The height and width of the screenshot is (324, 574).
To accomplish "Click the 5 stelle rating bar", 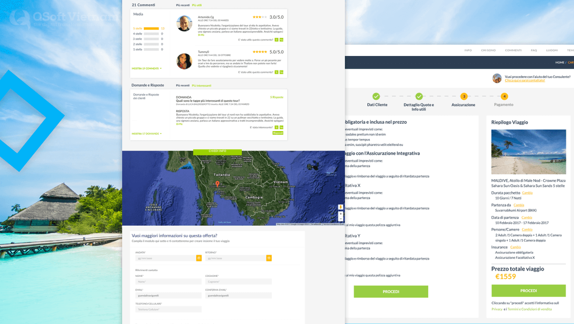I will 151,28.
